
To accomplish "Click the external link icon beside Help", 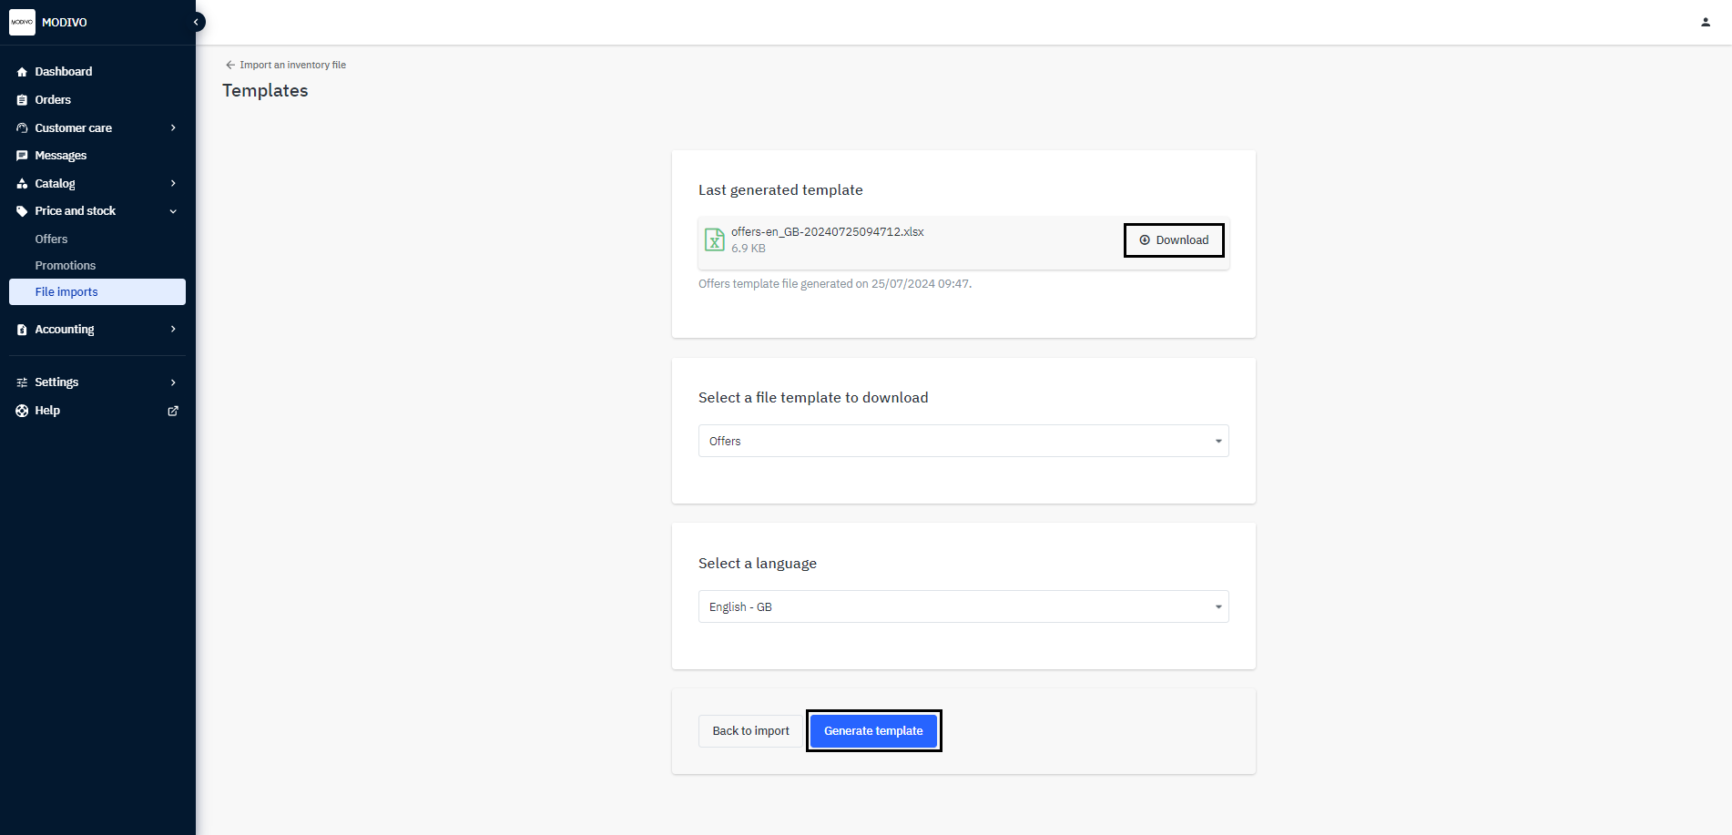I will pyautogui.click(x=173, y=411).
